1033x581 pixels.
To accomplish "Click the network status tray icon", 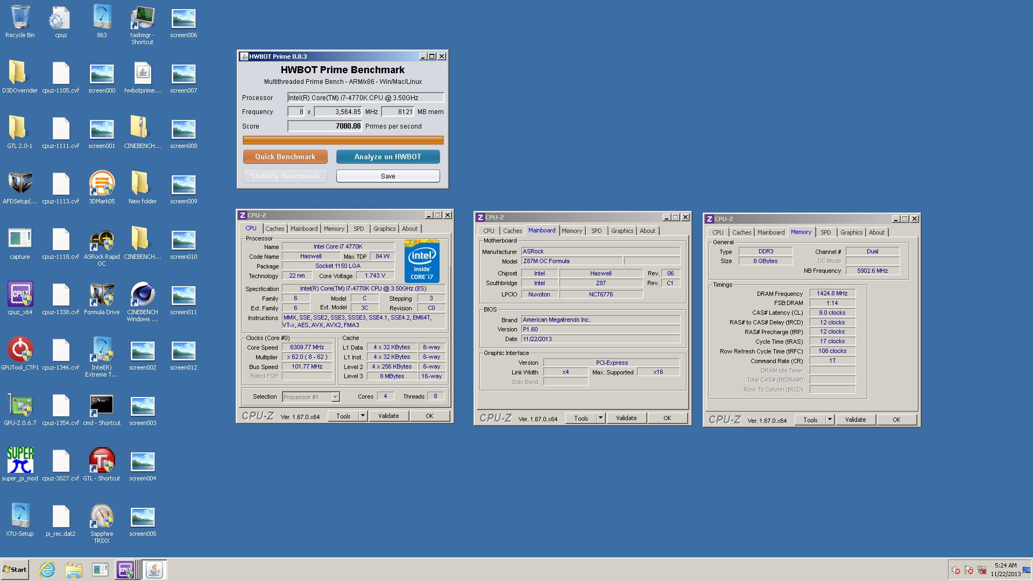I will click(982, 570).
